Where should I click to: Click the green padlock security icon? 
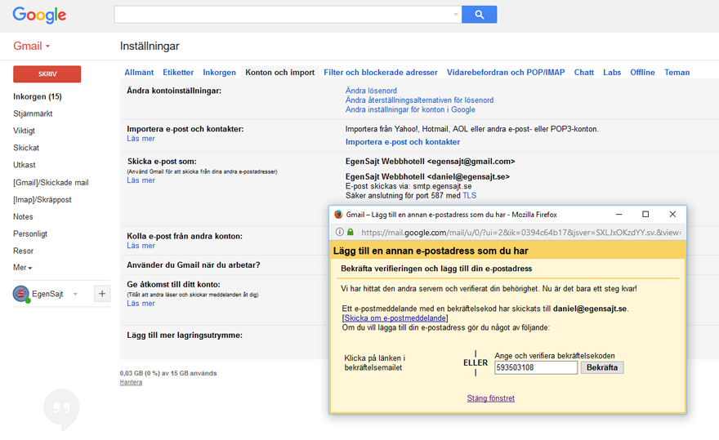click(351, 232)
